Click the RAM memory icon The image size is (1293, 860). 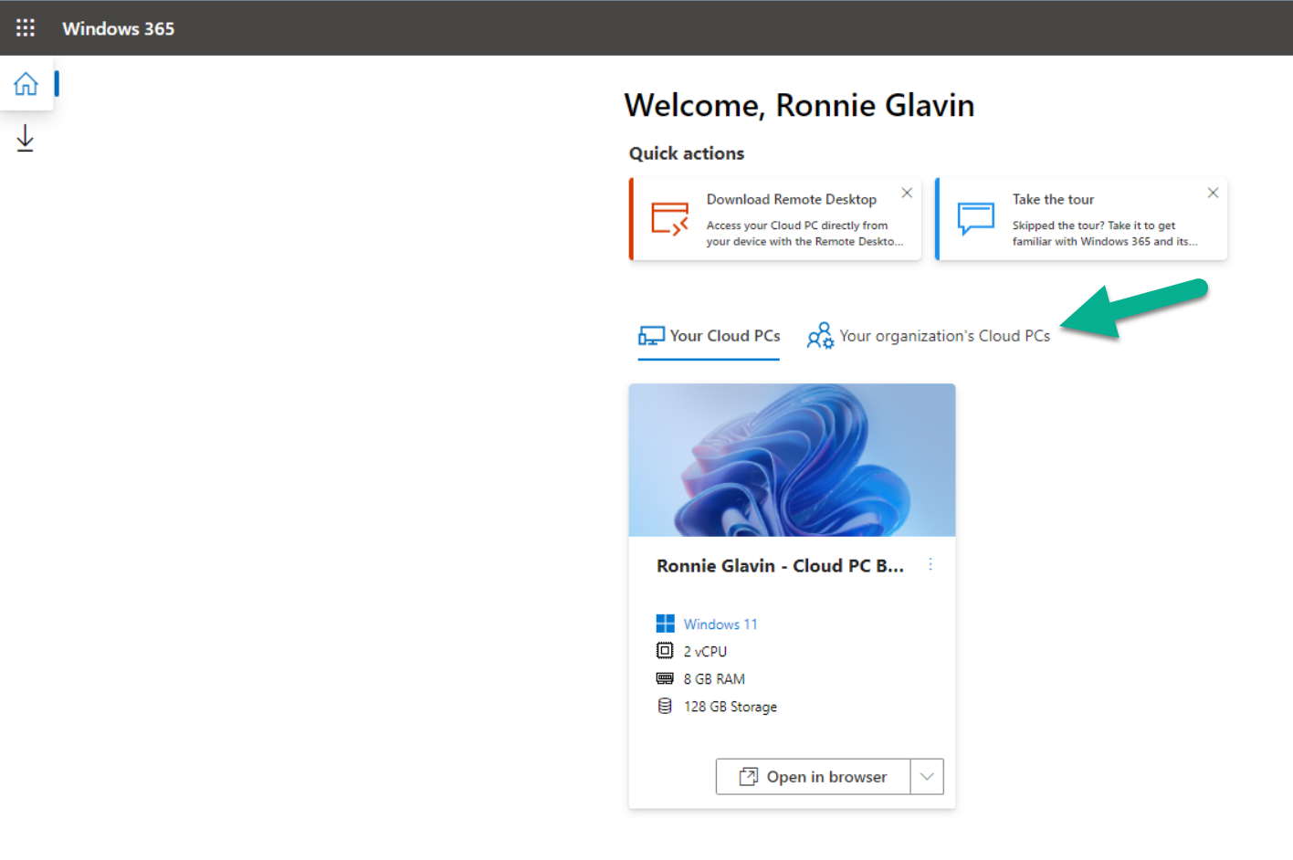[x=665, y=678]
